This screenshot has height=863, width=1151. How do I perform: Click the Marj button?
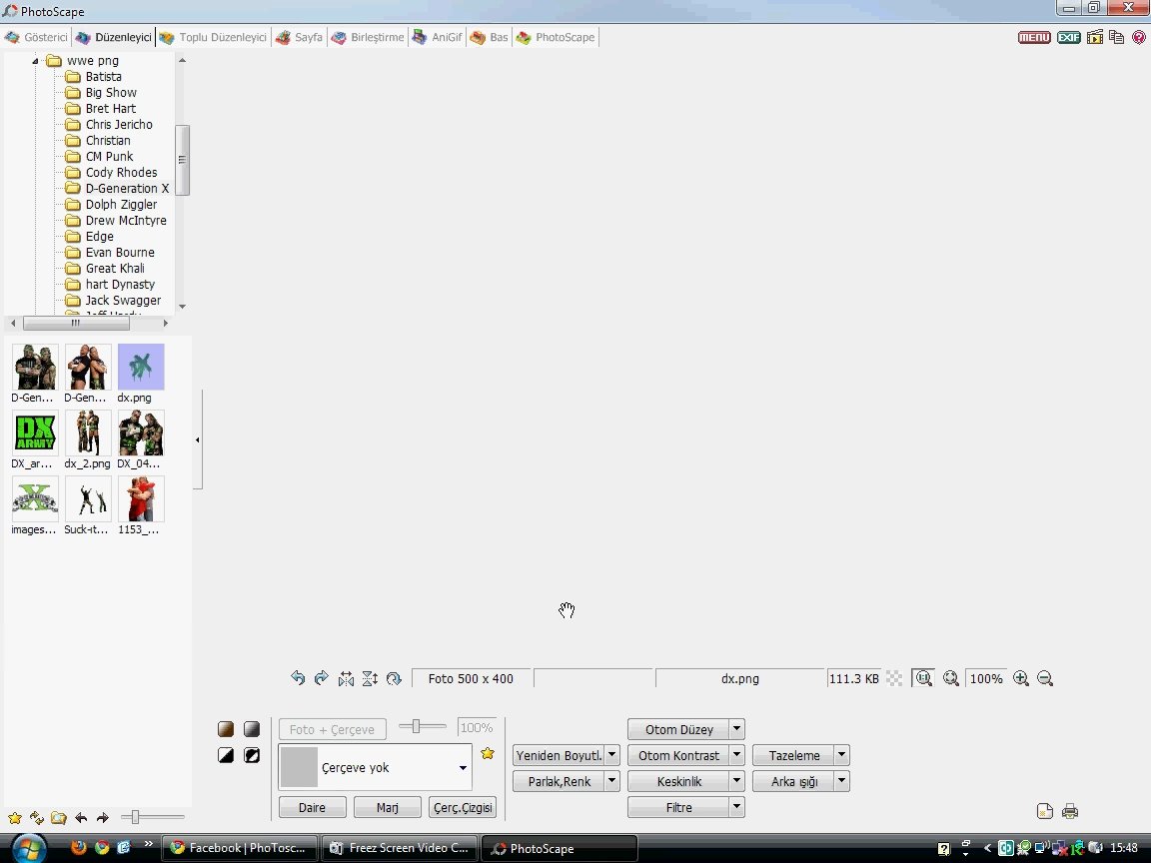[388, 807]
